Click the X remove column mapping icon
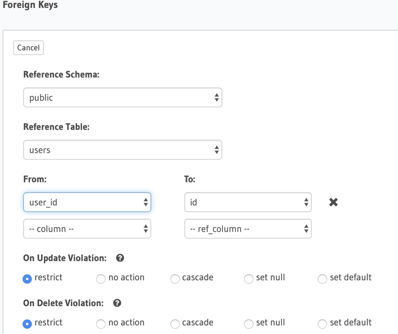Image resolution: width=398 pixels, height=334 pixels. pos(333,202)
